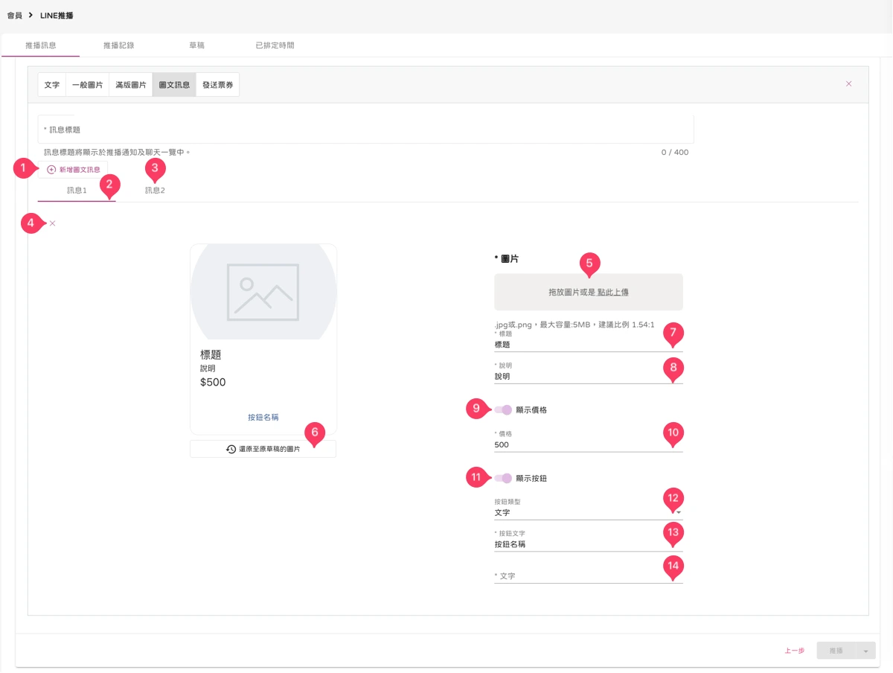
Task: Click the image placeholder icon in preview card
Action: [x=263, y=292]
